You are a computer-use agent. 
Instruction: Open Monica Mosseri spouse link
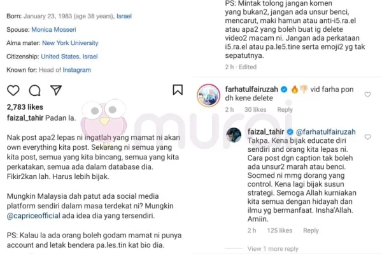53,30
